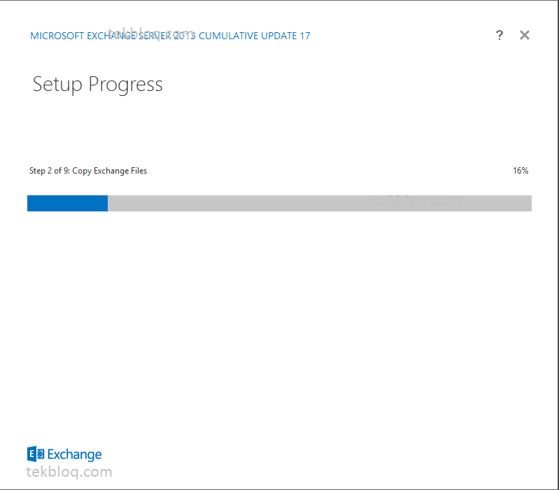This screenshot has height=490, width=559.
Task: Close the Exchange setup window
Action: point(525,35)
